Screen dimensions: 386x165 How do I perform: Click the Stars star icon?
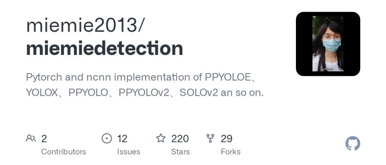161,138
